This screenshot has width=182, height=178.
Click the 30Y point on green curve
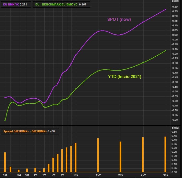pyautogui.click(x=165, y=51)
